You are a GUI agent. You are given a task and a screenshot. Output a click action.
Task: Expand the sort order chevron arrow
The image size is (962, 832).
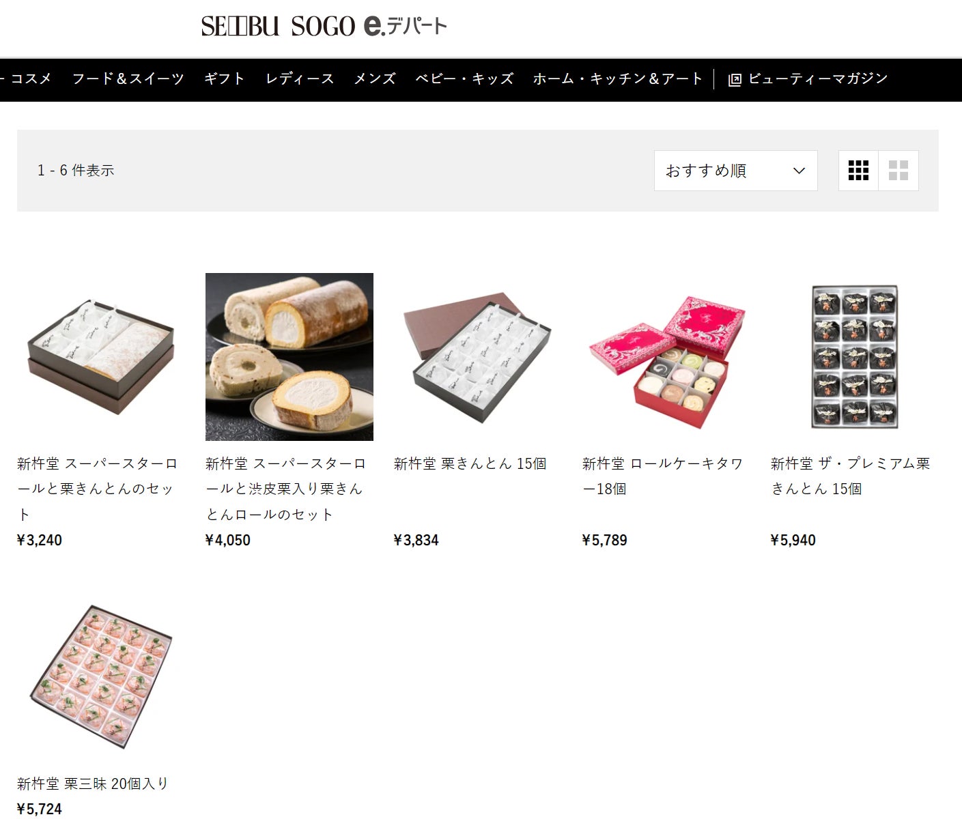tap(799, 171)
